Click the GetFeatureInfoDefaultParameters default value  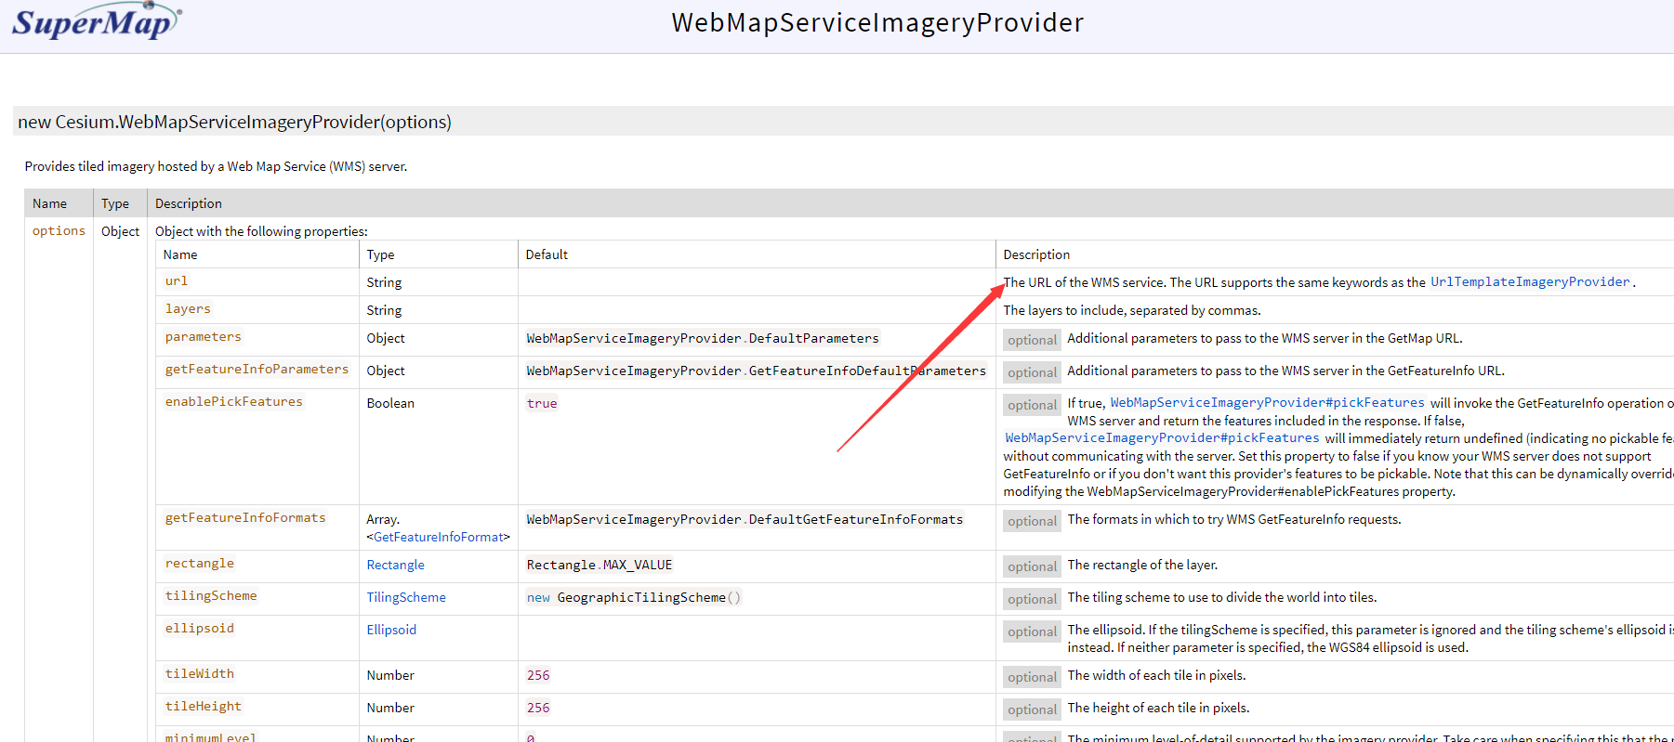pos(756,371)
